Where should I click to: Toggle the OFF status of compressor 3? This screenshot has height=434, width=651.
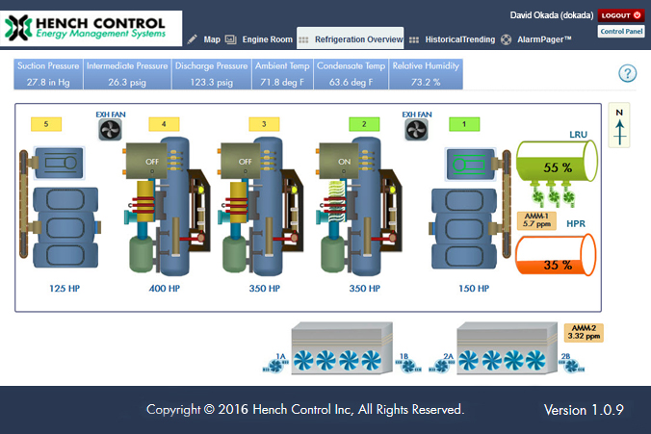point(245,163)
